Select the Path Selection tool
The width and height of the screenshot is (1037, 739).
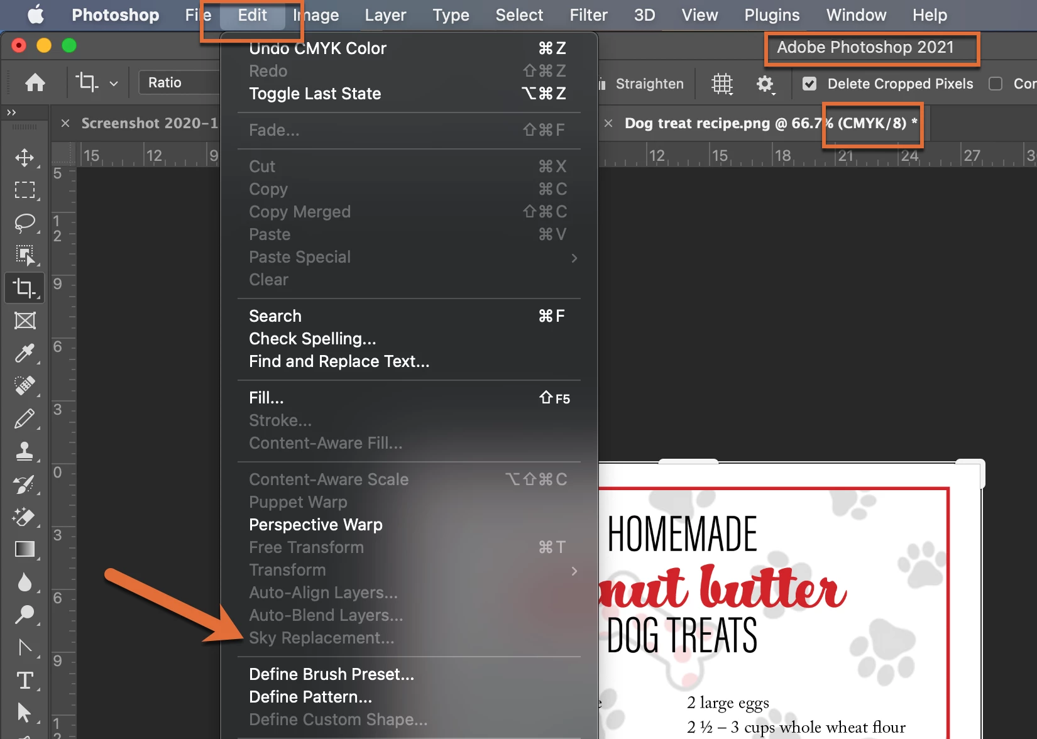pyautogui.click(x=25, y=713)
